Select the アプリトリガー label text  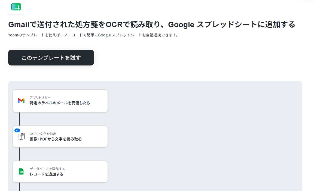(40, 98)
